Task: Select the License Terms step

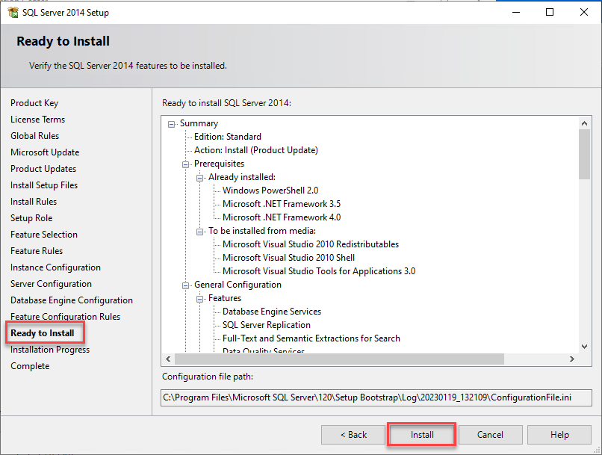Action: point(37,120)
